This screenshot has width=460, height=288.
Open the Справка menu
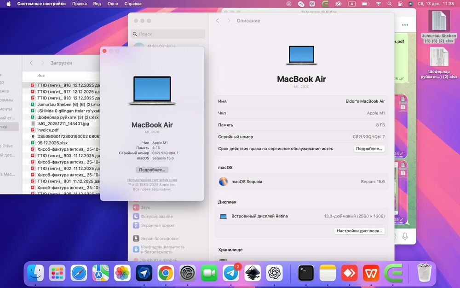pyautogui.click(x=133, y=4)
